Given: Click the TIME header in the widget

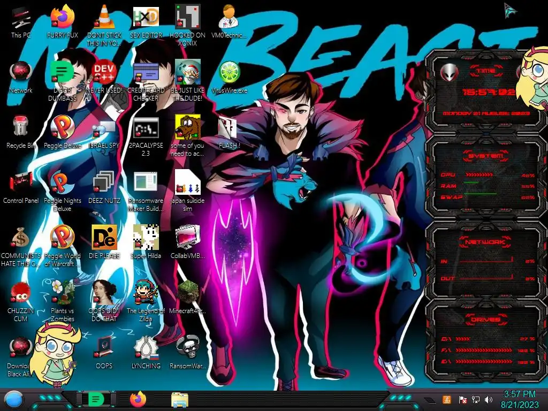Looking at the screenshot, I should [486, 71].
